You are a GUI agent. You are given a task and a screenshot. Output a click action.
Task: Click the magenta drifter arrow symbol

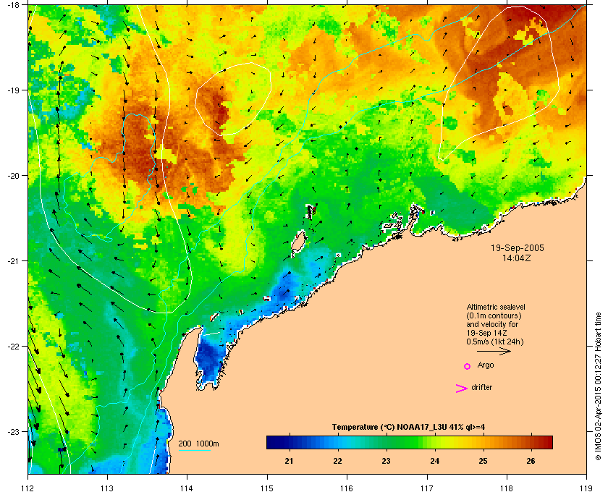point(462,389)
